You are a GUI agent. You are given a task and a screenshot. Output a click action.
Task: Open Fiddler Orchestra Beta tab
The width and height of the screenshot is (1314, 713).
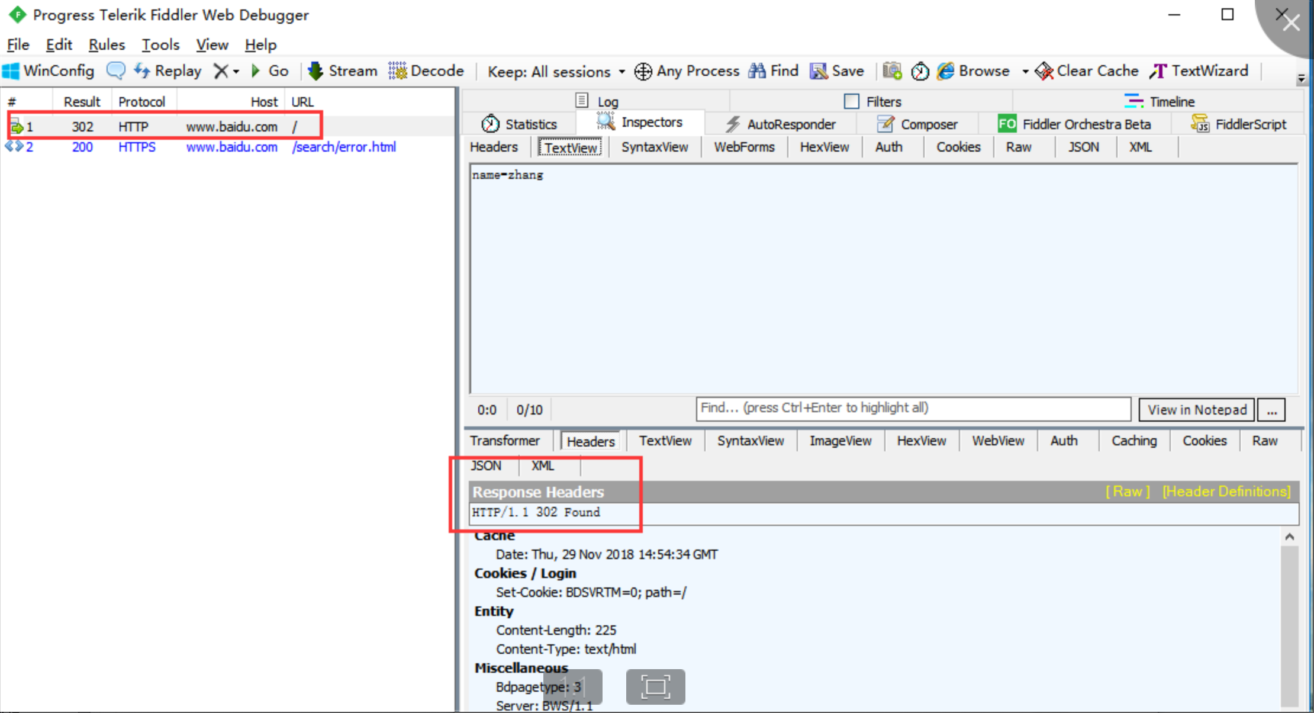1074,124
